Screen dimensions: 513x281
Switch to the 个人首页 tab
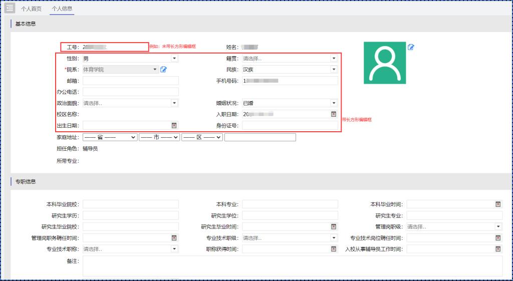(32, 9)
